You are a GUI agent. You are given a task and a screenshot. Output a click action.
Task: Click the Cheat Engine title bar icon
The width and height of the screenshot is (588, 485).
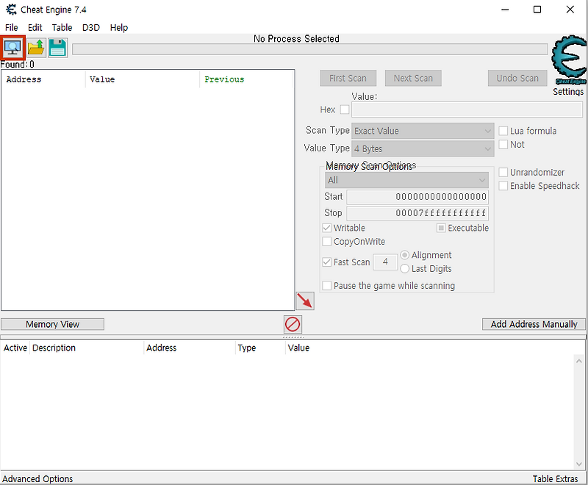click(10, 10)
